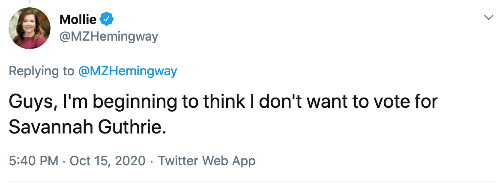Open the display name Mollie
The width and height of the screenshot is (496, 184).
pyautogui.click(x=78, y=20)
